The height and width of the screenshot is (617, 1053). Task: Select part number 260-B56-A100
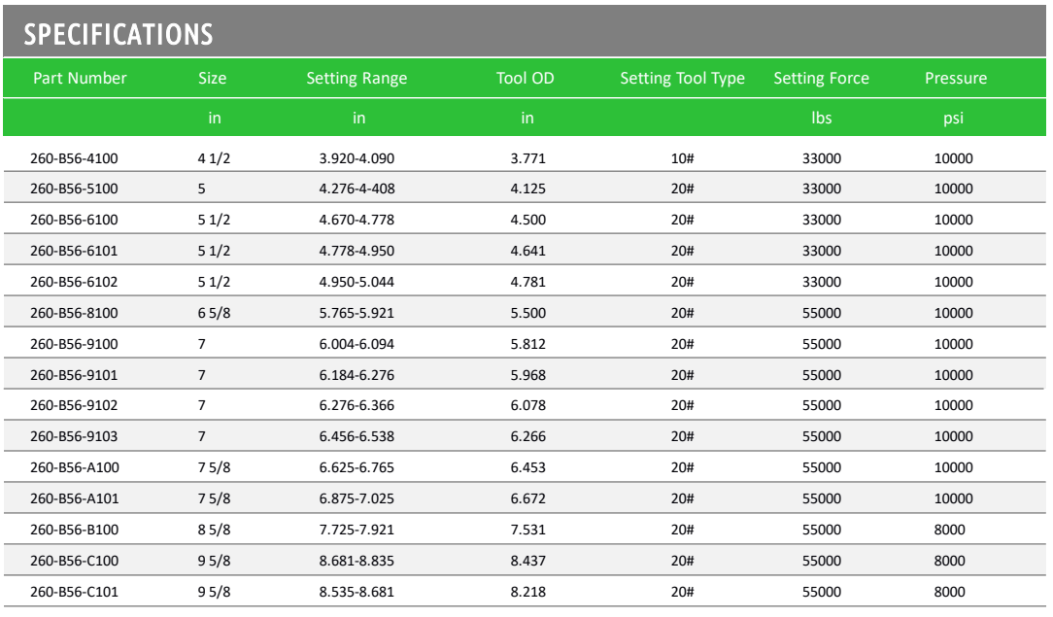coord(75,467)
